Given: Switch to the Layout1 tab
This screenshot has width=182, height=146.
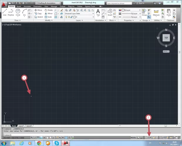Looking at the screenshot, I should 21,126.
